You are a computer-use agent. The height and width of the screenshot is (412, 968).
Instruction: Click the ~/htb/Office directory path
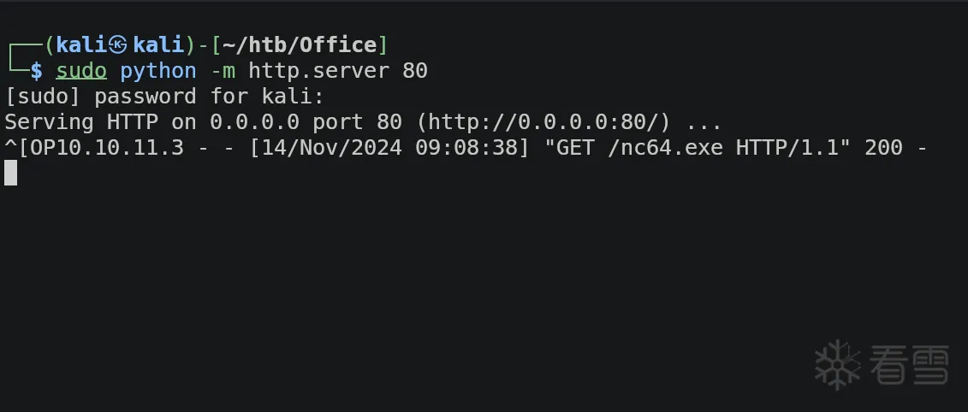(x=300, y=45)
